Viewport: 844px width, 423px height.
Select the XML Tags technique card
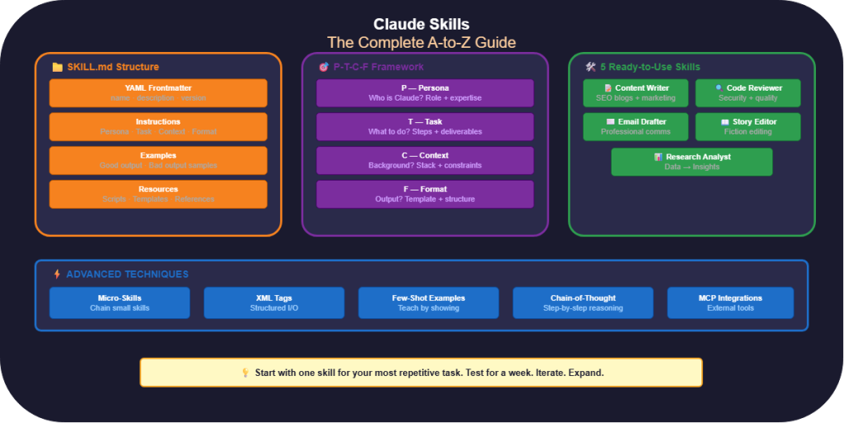point(274,303)
